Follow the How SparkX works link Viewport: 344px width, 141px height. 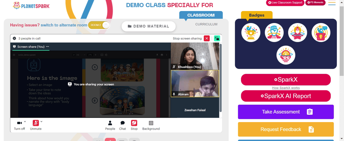pos(286,88)
